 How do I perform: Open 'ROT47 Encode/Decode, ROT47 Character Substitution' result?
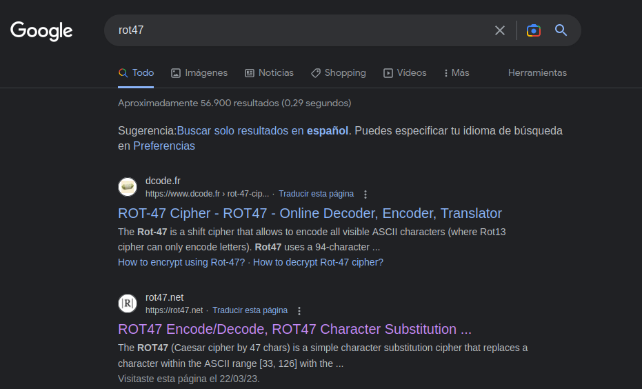295,329
